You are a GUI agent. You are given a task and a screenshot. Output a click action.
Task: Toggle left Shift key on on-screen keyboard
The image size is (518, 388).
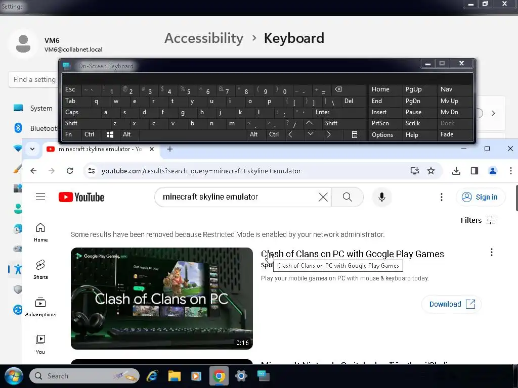click(x=71, y=123)
